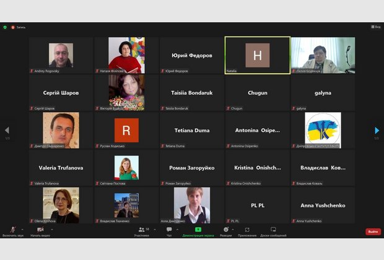Select Юрий Федоров participant tile
This screenshot has width=384, height=260.
click(192, 55)
